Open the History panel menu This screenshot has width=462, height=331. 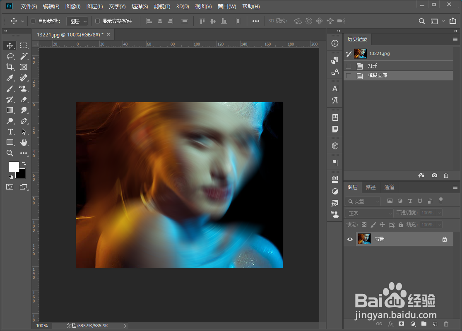pyautogui.click(x=455, y=39)
